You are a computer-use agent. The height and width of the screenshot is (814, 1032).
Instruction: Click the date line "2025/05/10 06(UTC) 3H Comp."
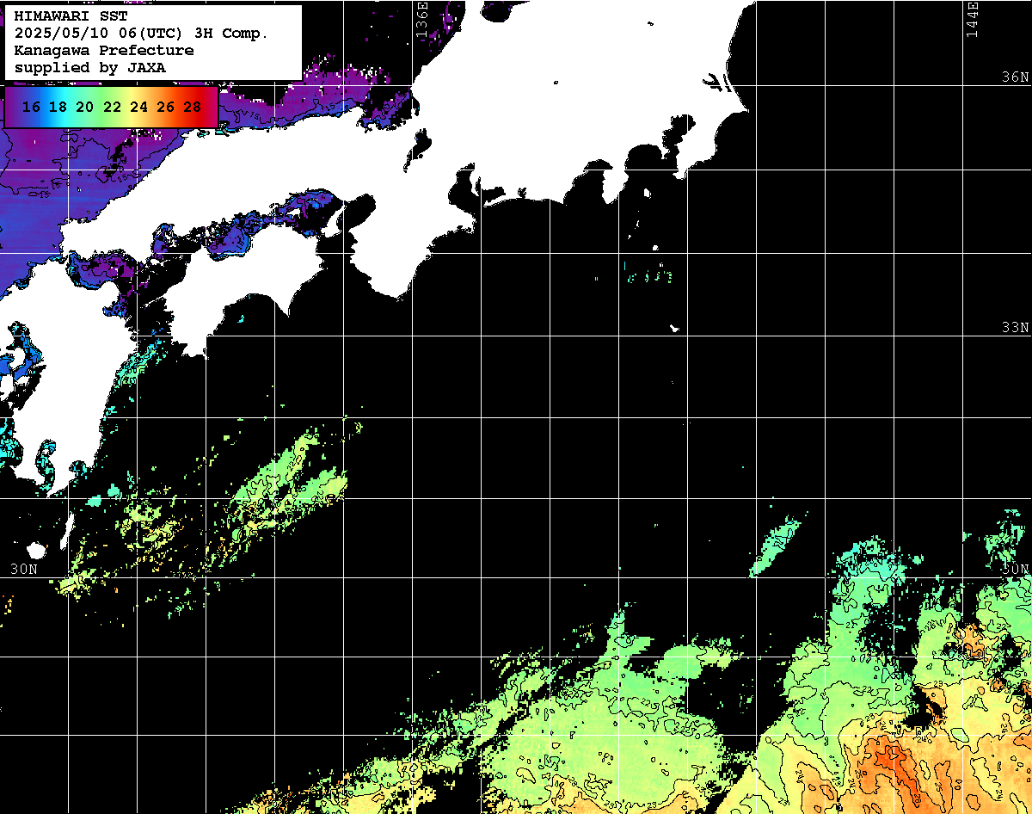pyautogui.click(x=141, y=34)
